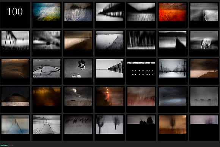
Task: Select the couple watching black floating shape photo
Action: [78, 68]
